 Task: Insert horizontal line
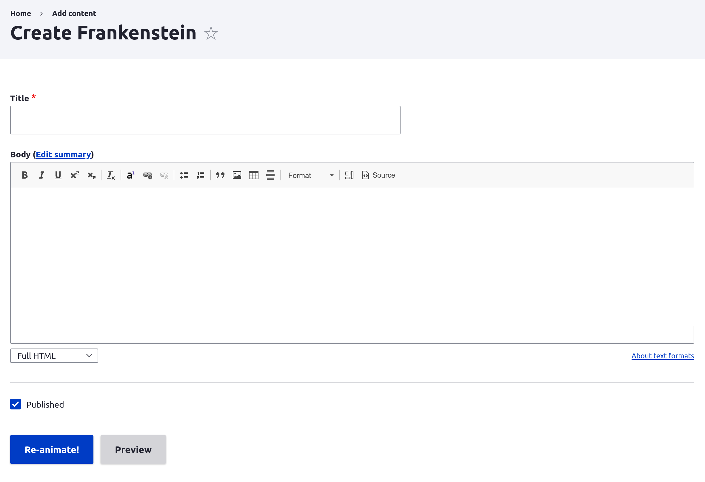pyautogui.click(x=270, y=175)
